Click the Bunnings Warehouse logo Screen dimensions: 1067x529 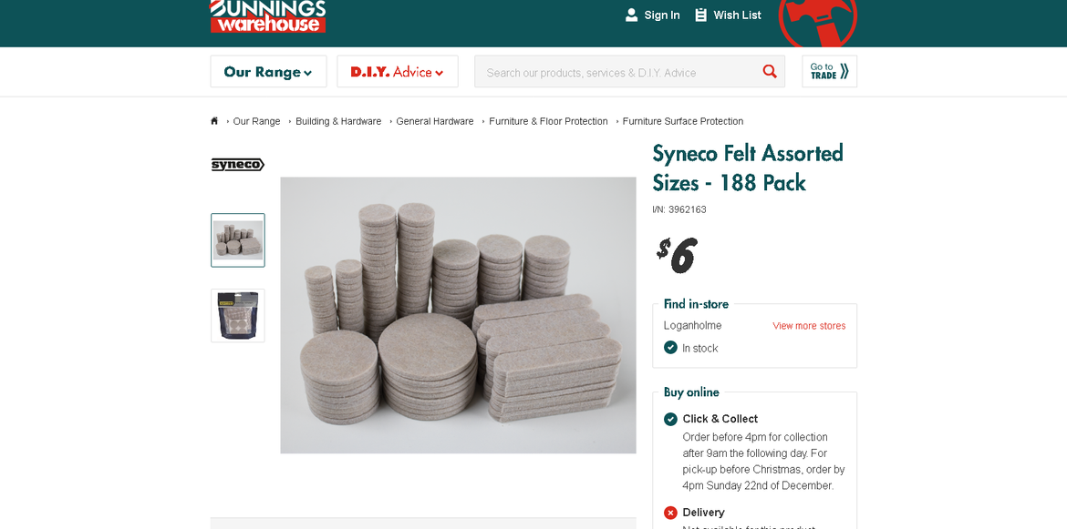(268, 15)
